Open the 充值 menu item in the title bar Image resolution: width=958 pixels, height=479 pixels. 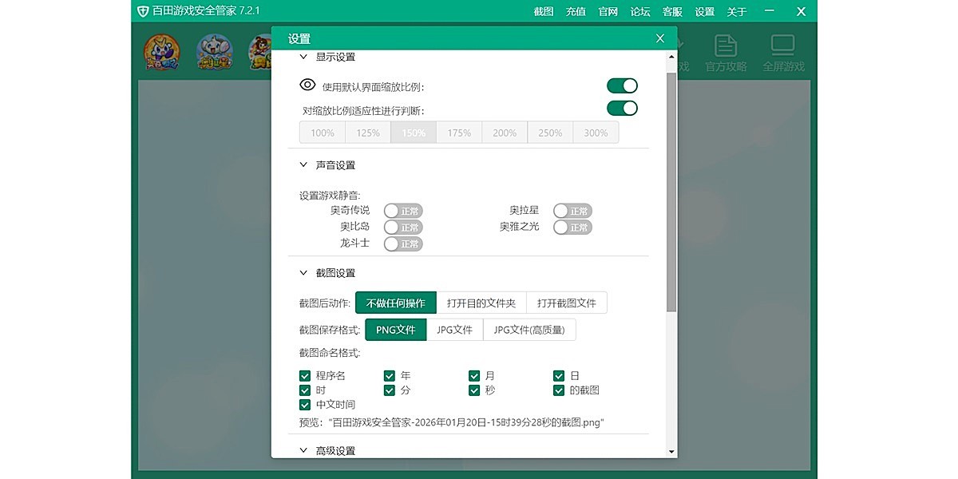coord(576,11)
